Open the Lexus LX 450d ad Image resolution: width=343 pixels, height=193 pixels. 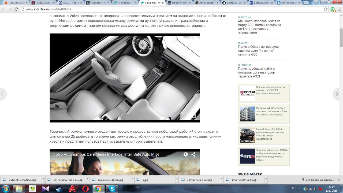coord(264,135)
